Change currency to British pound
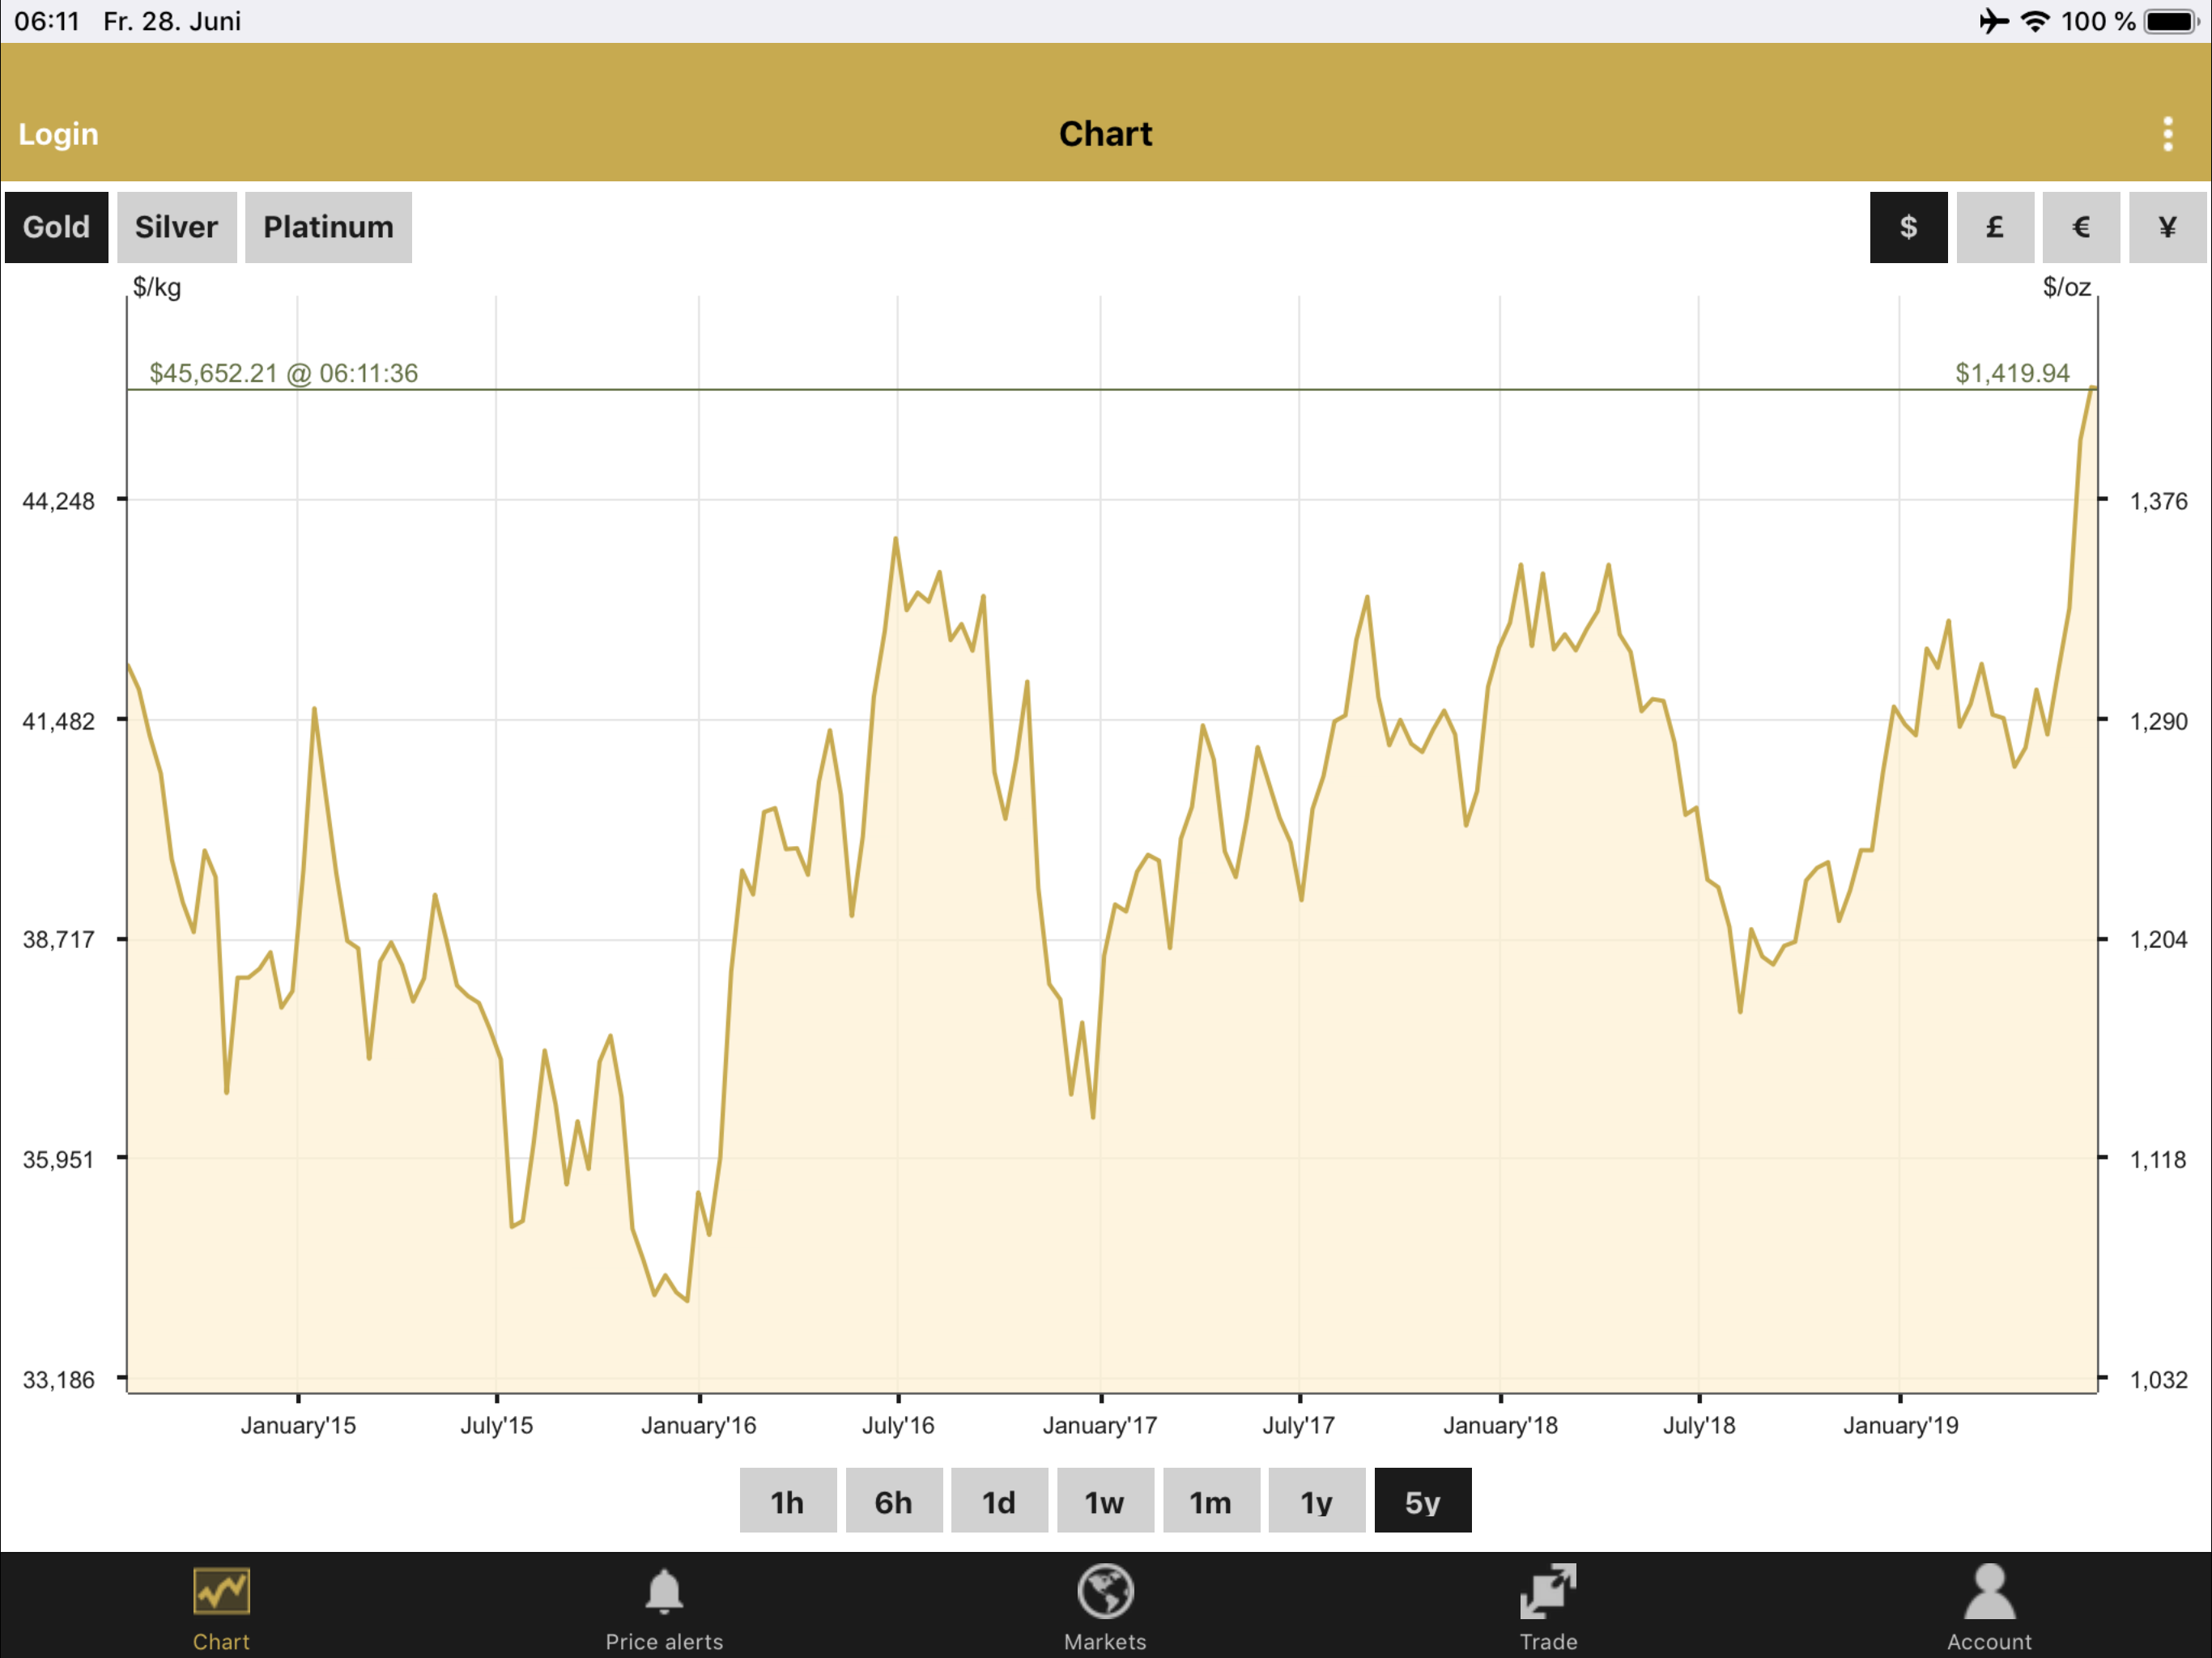Image resolution: width=2212 pixels, height=1658 pixels. pos(1994,227)
